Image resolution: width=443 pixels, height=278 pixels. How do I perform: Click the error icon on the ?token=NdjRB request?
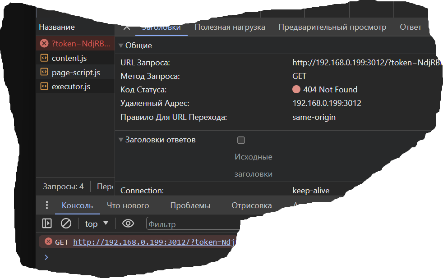(x=44, y=43)
